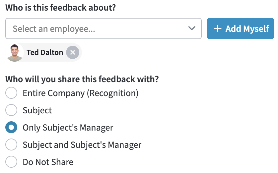278x173 pixels.
Task: Open the Select an employee dropdown
Action: [104, 29]
